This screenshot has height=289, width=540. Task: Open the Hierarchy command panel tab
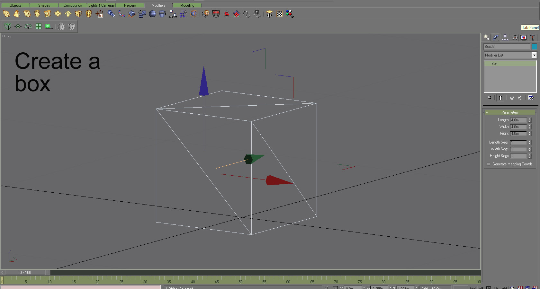click(x=505, y=38)
